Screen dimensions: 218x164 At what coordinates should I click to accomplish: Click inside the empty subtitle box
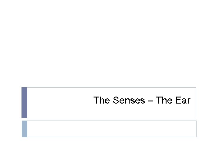[x=111, y=129]
